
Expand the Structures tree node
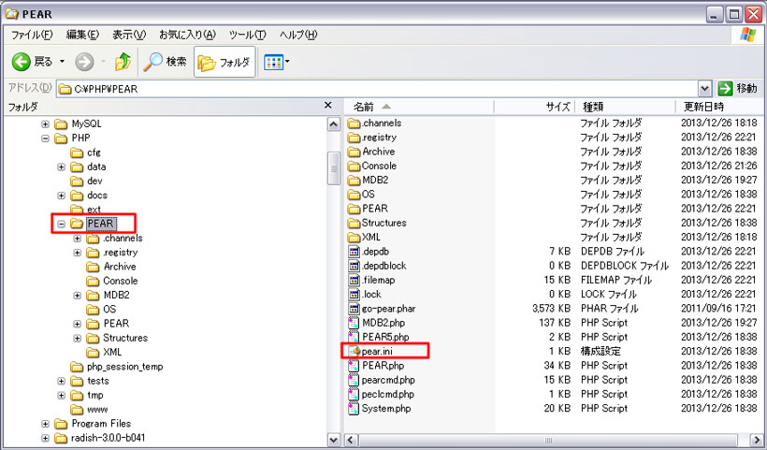pos(78,339)
